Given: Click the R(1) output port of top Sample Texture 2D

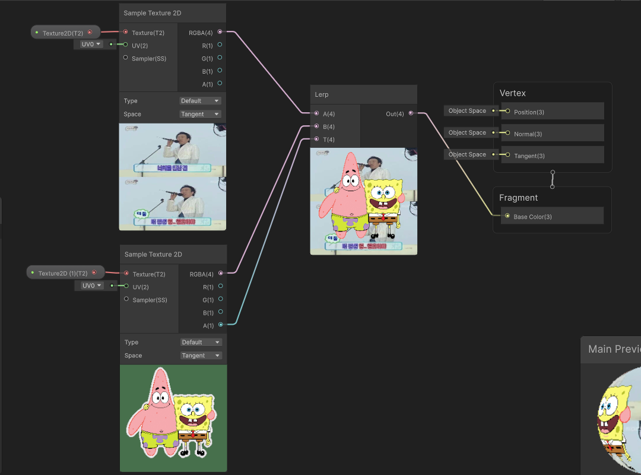Looking at the screenshot, I should (x=220, y=45).
